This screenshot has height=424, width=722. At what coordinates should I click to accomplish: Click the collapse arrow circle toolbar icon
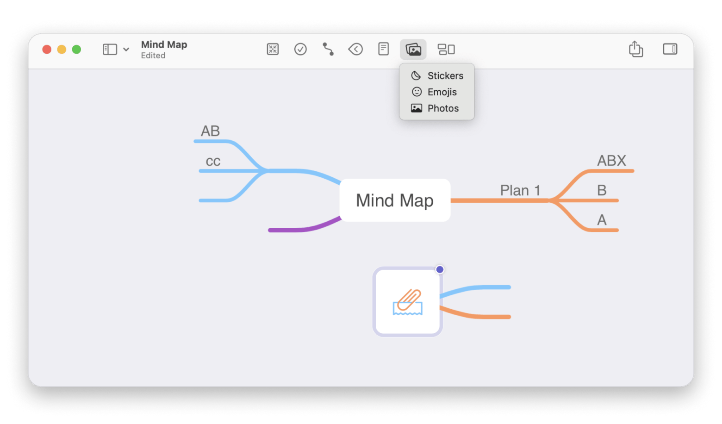click(x=355, y=49)
